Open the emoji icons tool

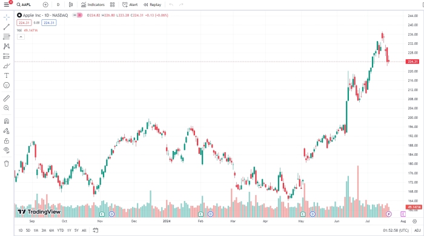point(7,85)
